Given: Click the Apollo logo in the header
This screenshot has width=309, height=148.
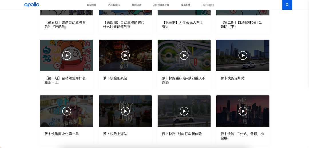Looking at the screenshot, I should coord(32,5).
